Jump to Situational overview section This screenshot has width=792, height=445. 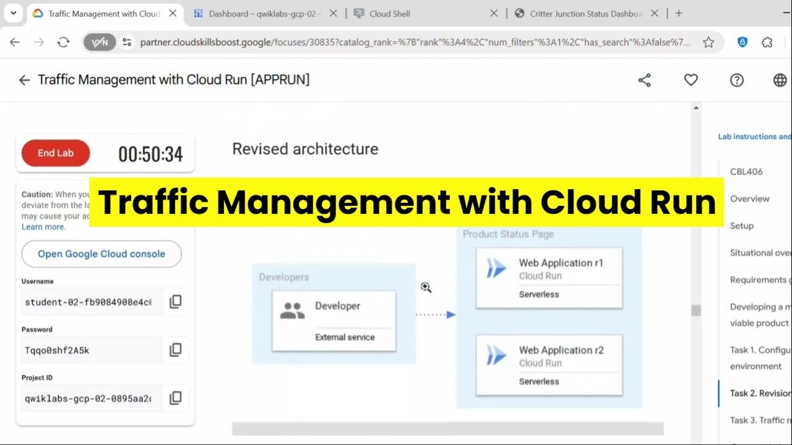[760, 253]
